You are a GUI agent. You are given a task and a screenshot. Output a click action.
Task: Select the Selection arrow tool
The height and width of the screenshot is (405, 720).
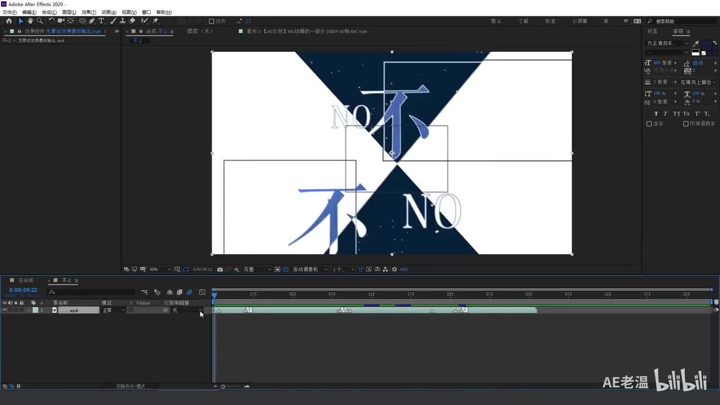click(21, 21)
